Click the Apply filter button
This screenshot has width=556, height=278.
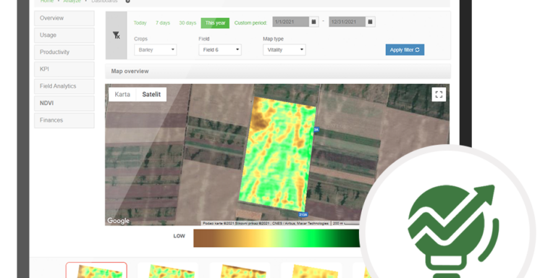click(x=405, y=50)
